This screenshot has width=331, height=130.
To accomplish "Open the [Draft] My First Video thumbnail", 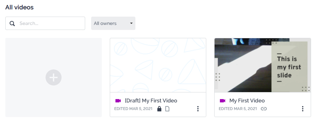I will pyautogui.click(x=158, y=65).
